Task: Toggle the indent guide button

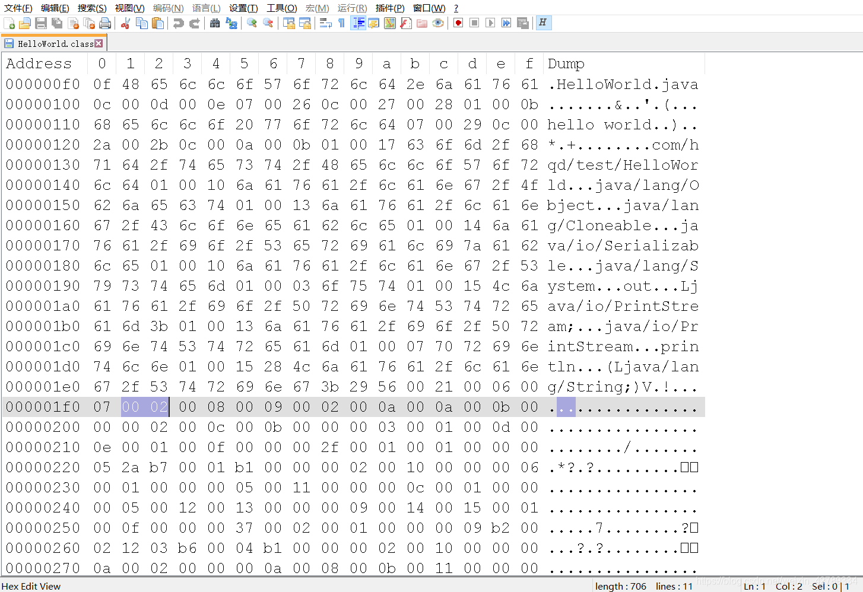Action: (358, 23)
